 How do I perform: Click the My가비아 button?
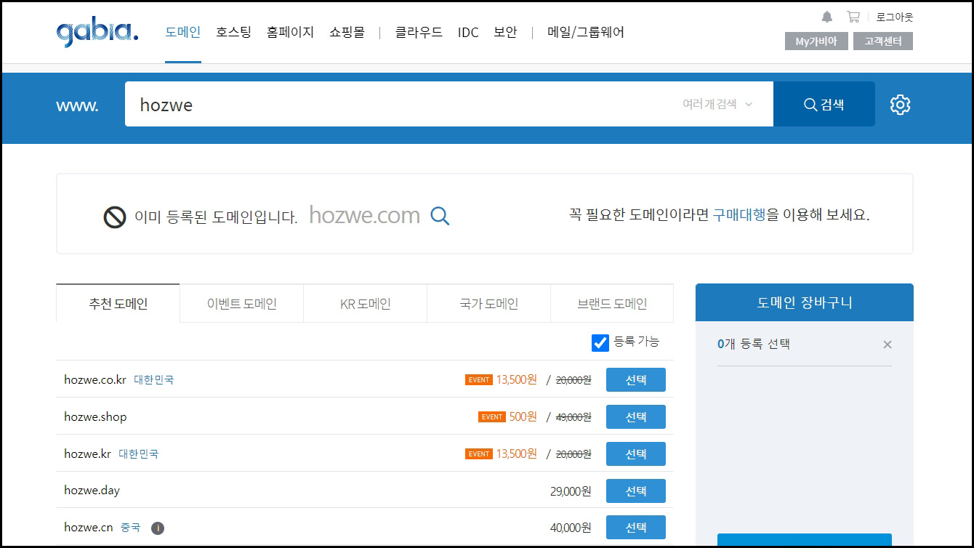816,41
